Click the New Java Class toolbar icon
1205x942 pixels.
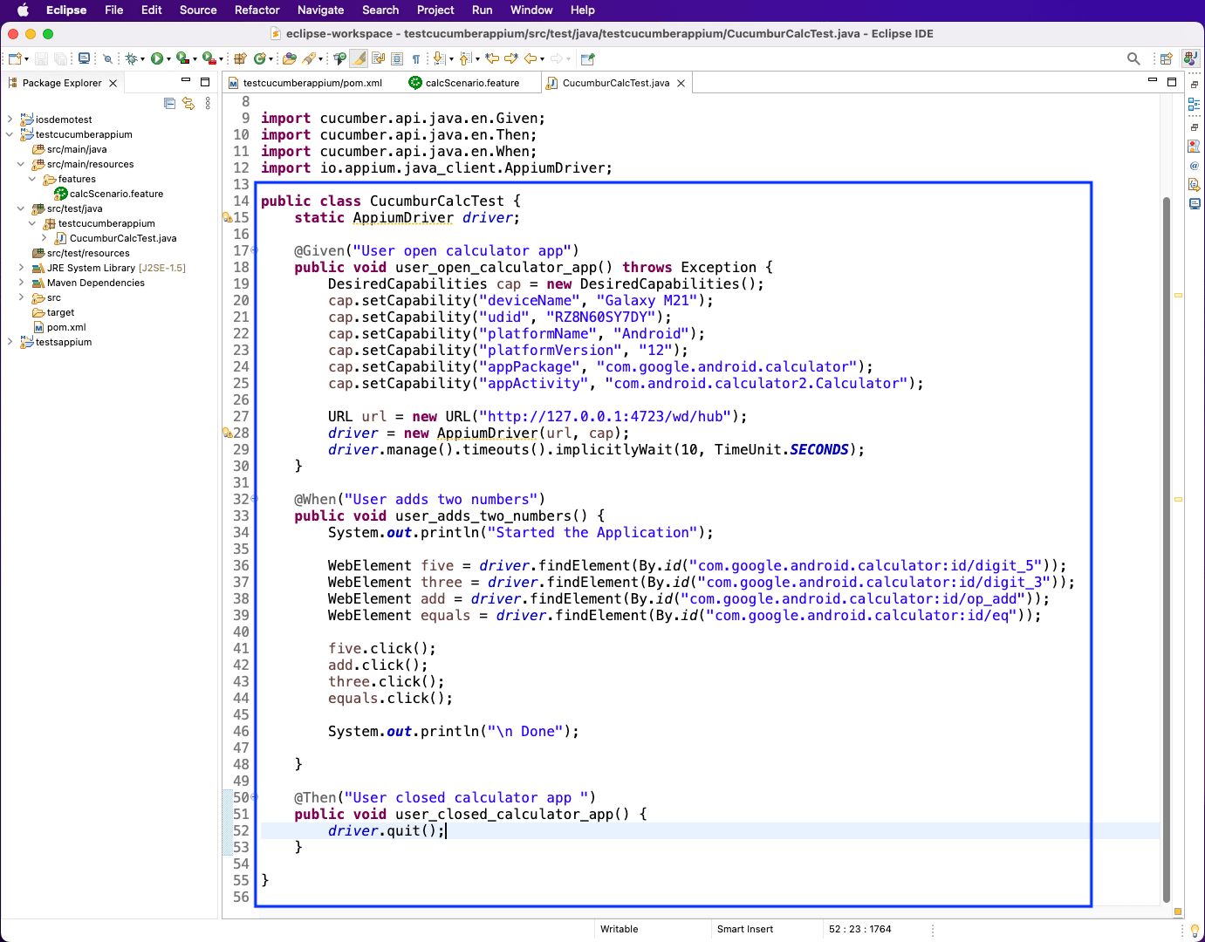[259, 58]
